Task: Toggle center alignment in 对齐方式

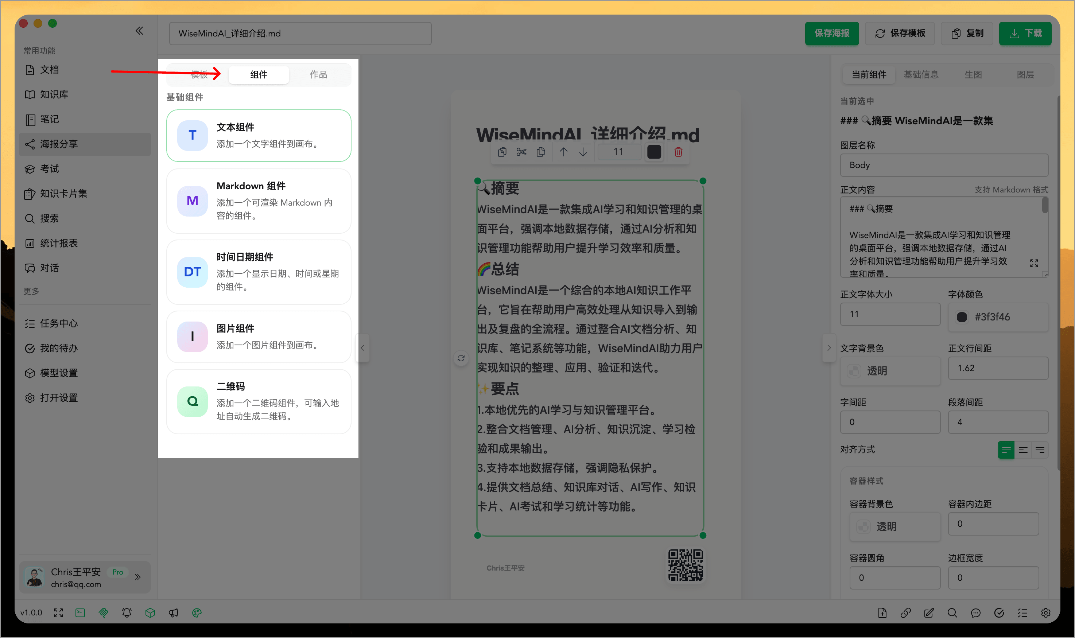Action: [1023, 450]
